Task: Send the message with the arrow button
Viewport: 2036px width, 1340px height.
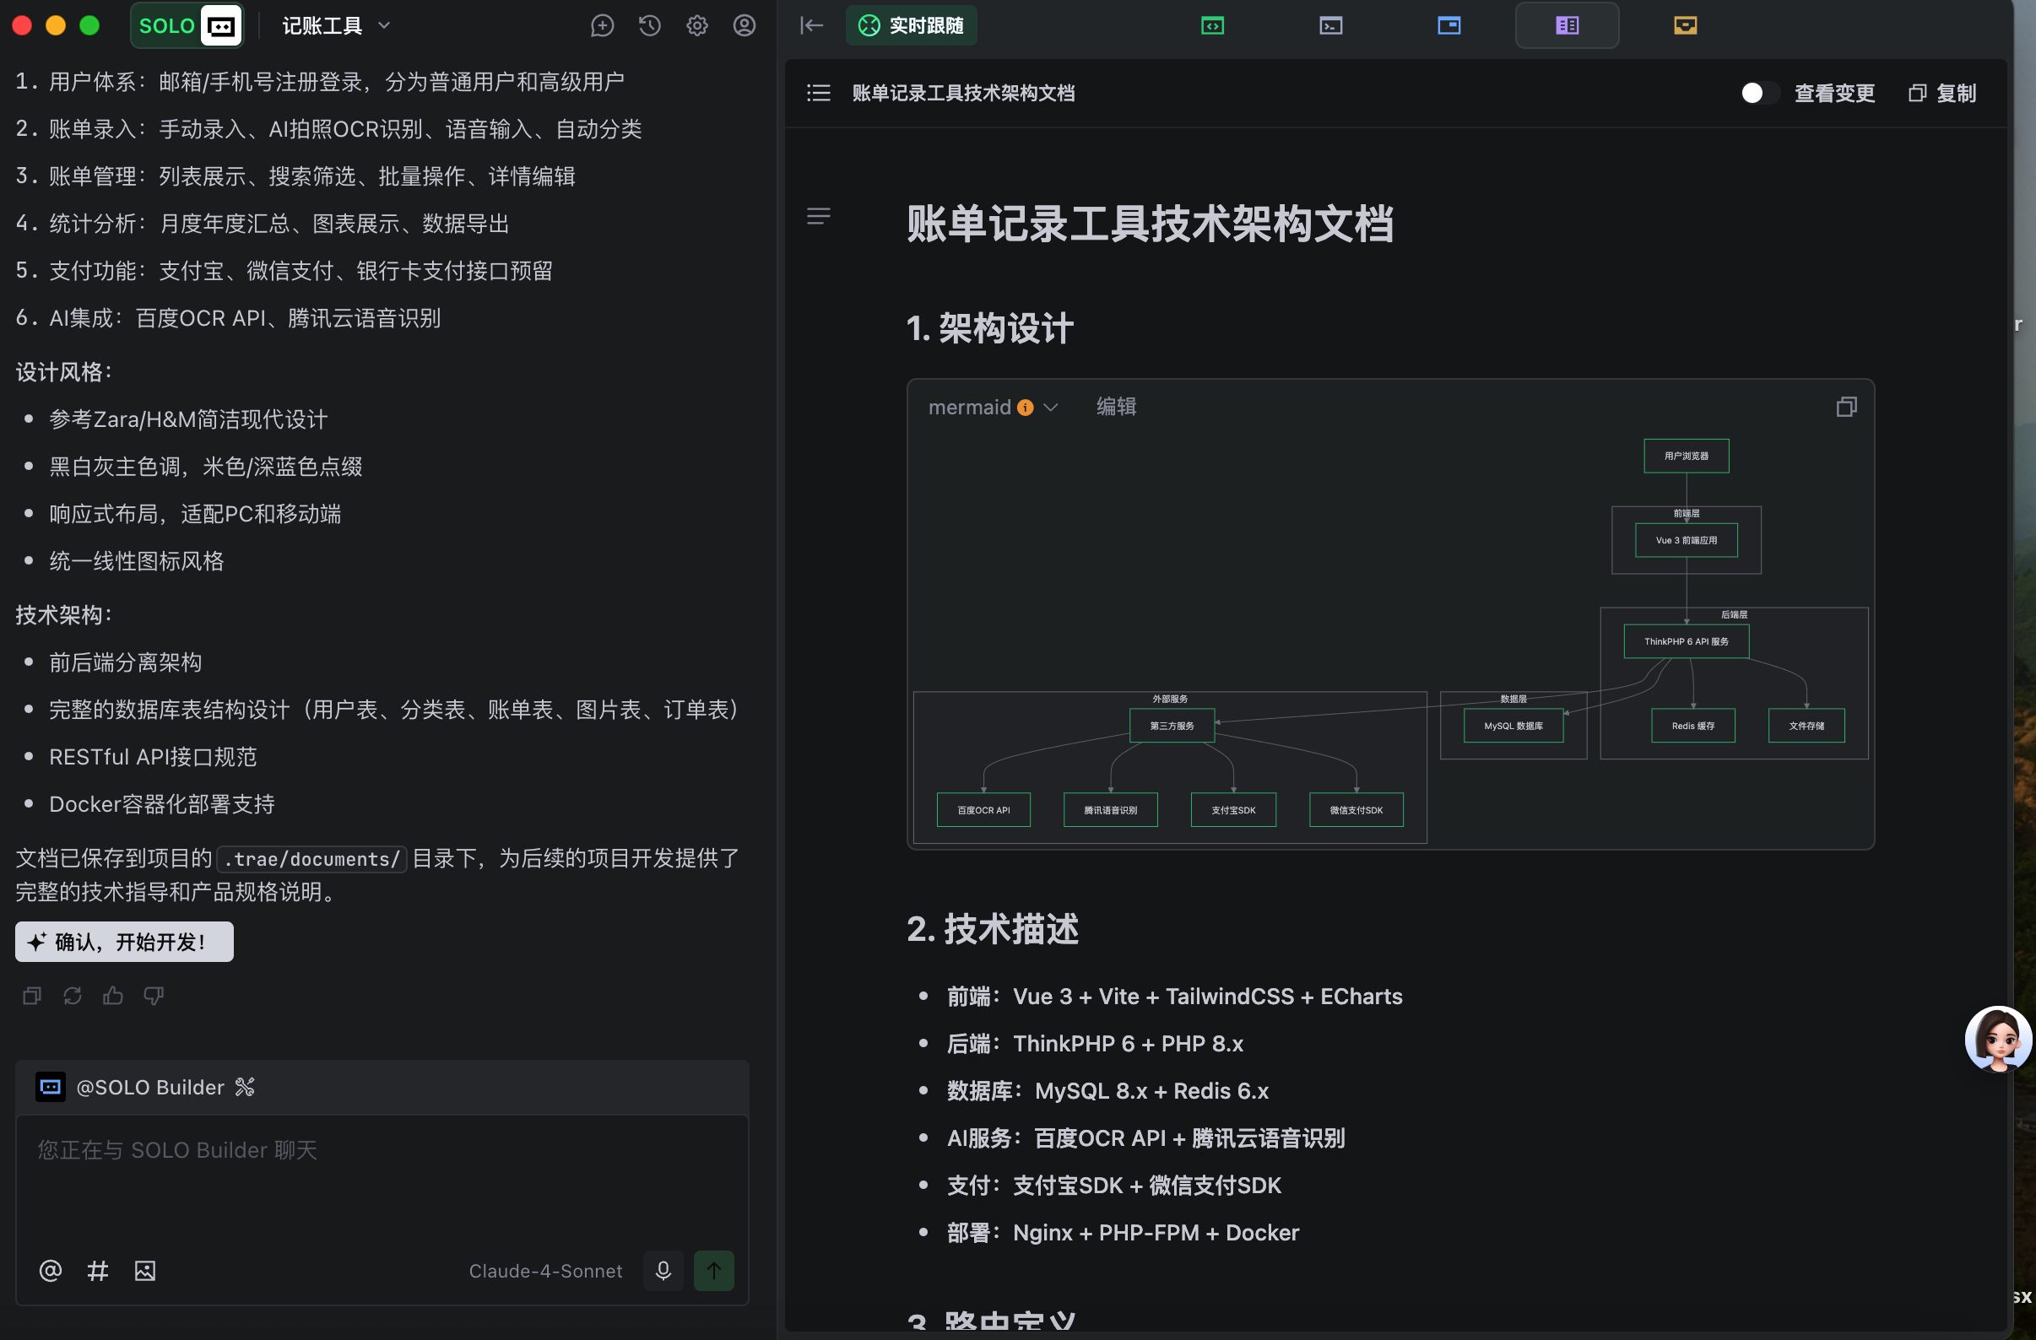Action: [x=713, y=1271]
